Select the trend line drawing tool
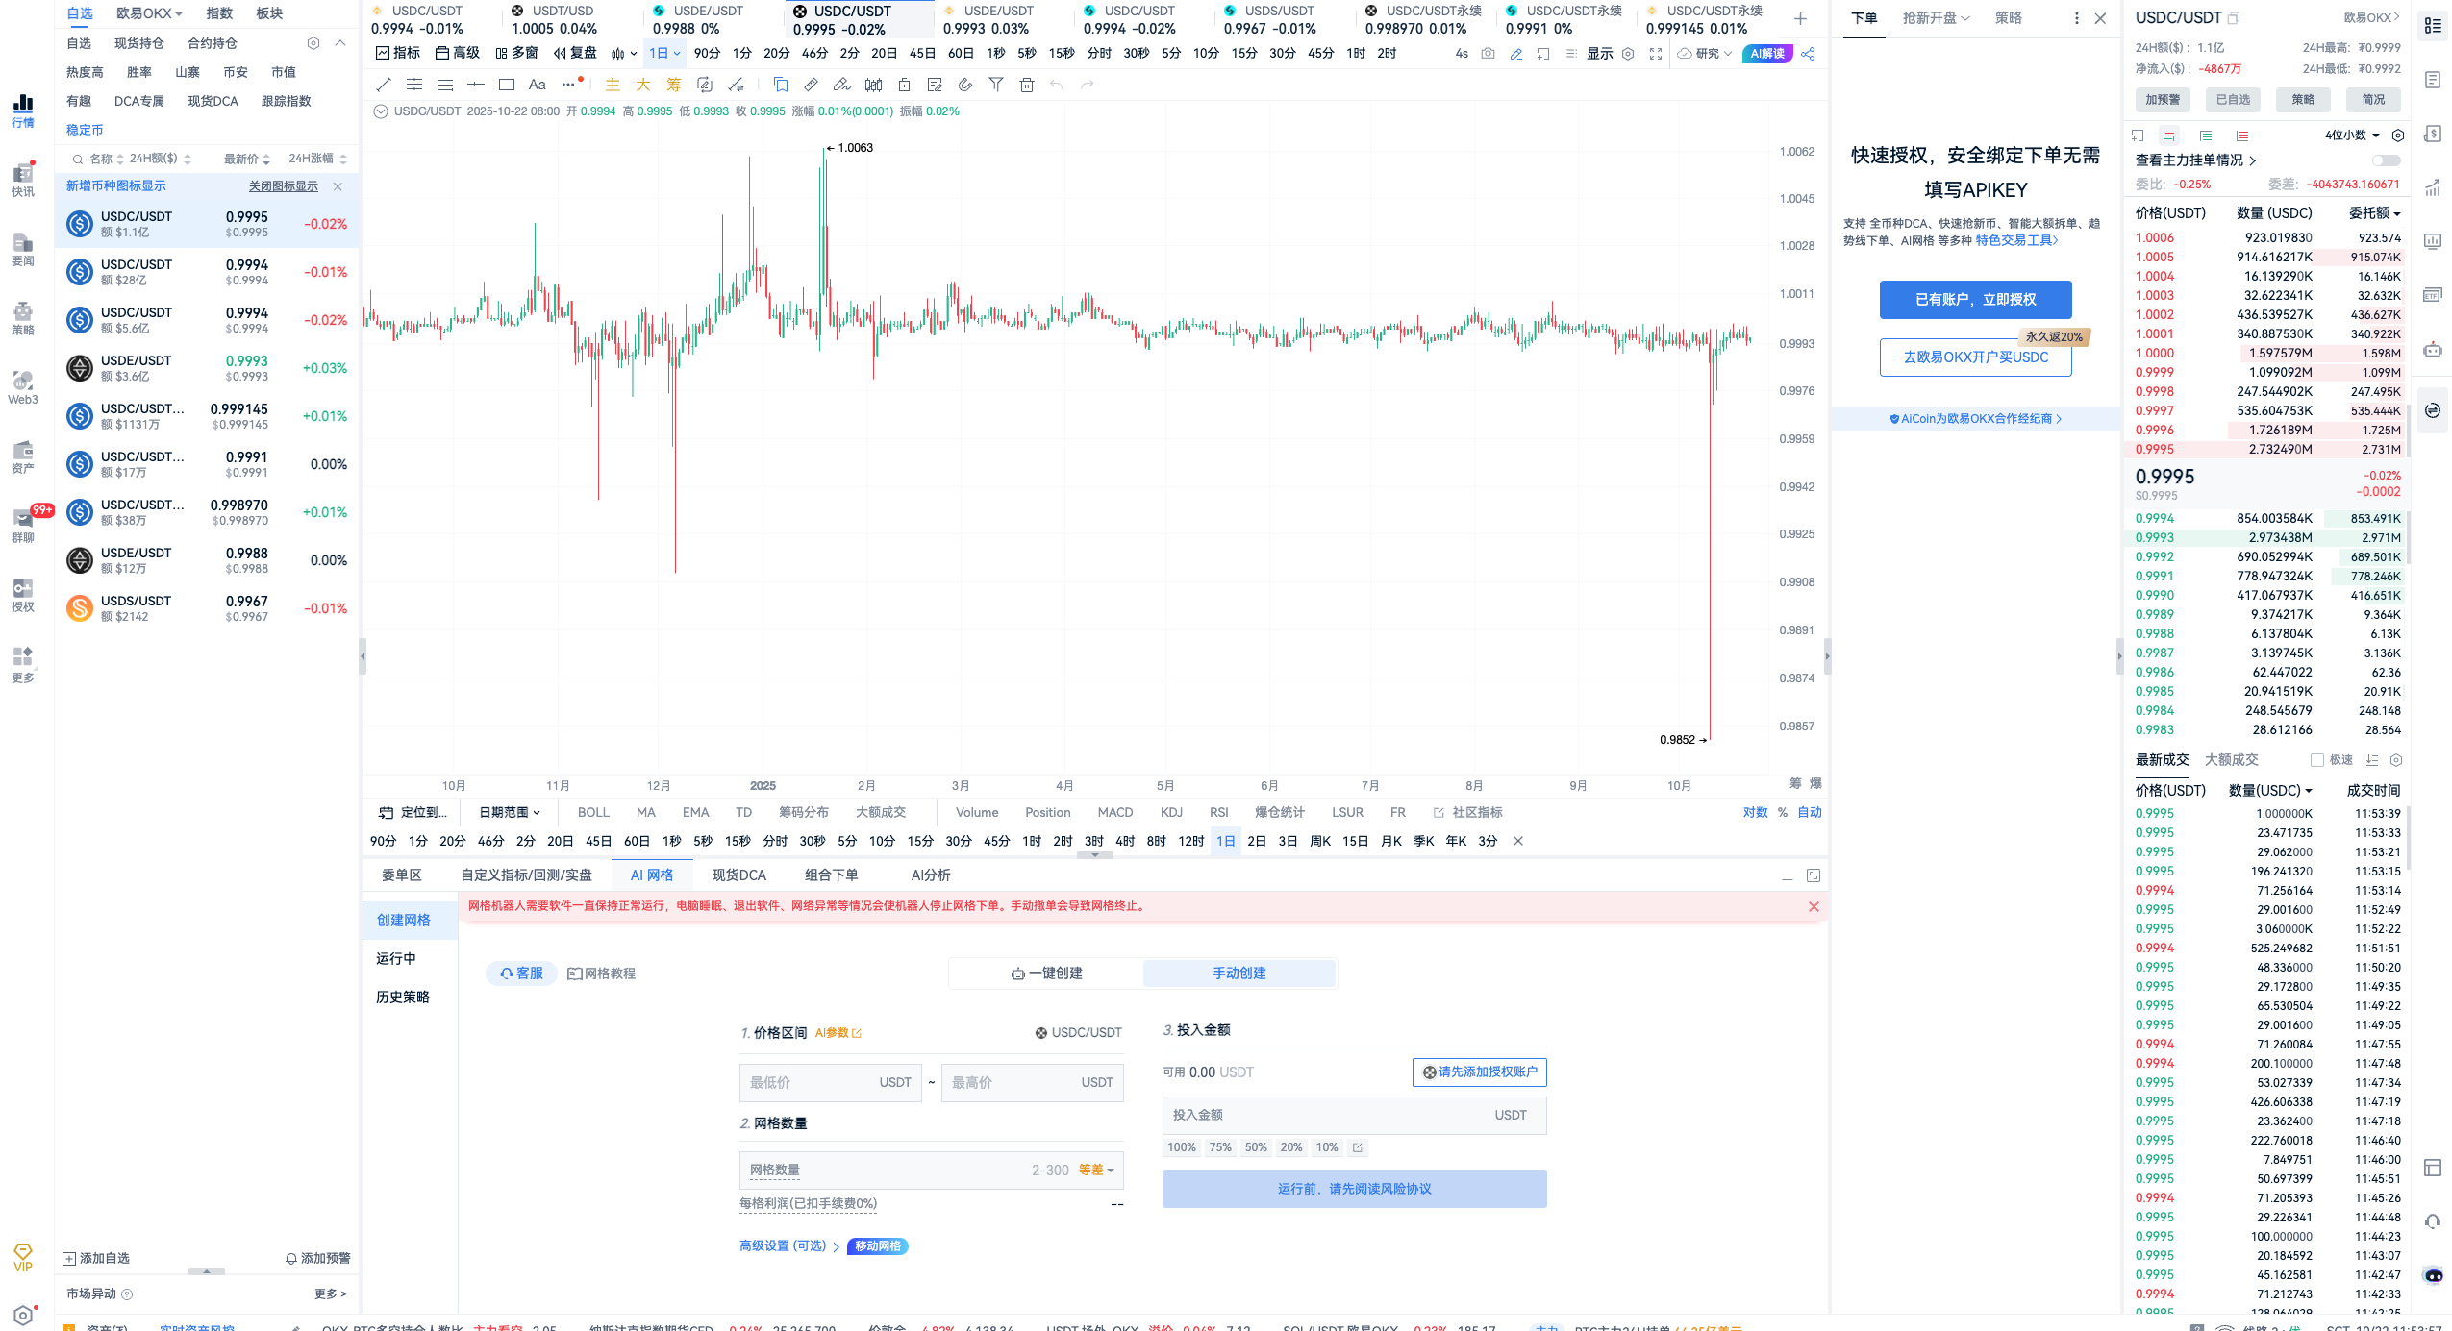Image resolution: width=2452 pixels, height=1331 pixels. [x=384, y=85]
